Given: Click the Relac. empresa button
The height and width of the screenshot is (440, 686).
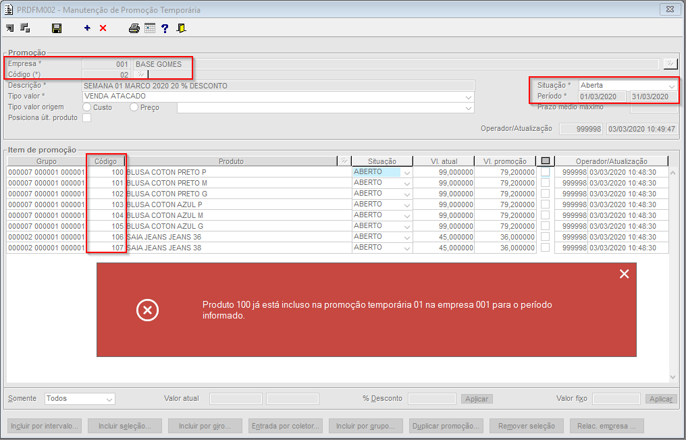Looking at the screenshot, I should click(x=607, y=426).
